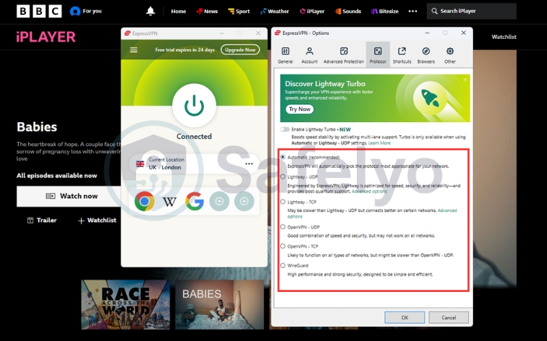Viewport: 547px width, 341px height.
Task: Open BBC notifications bell
Action: tap(150, 11)
